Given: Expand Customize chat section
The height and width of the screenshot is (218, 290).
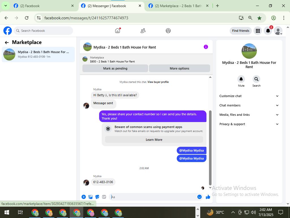Looking at the screenshot, I should [x=249, y=96].
